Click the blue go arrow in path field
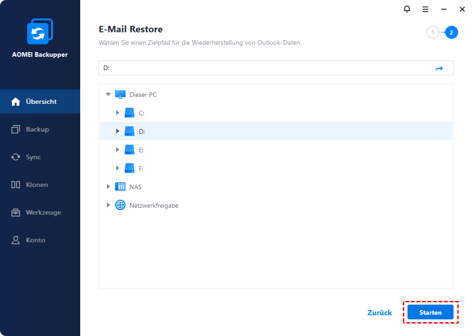The image size is (472, 336). tap(439, 68)
